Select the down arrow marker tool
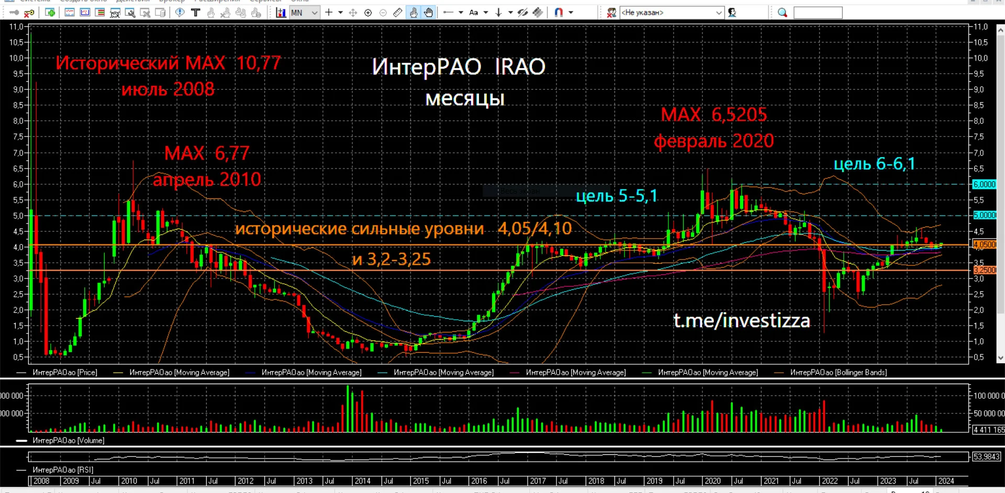This screenshot has height=493, width=1005. (498, 13)
